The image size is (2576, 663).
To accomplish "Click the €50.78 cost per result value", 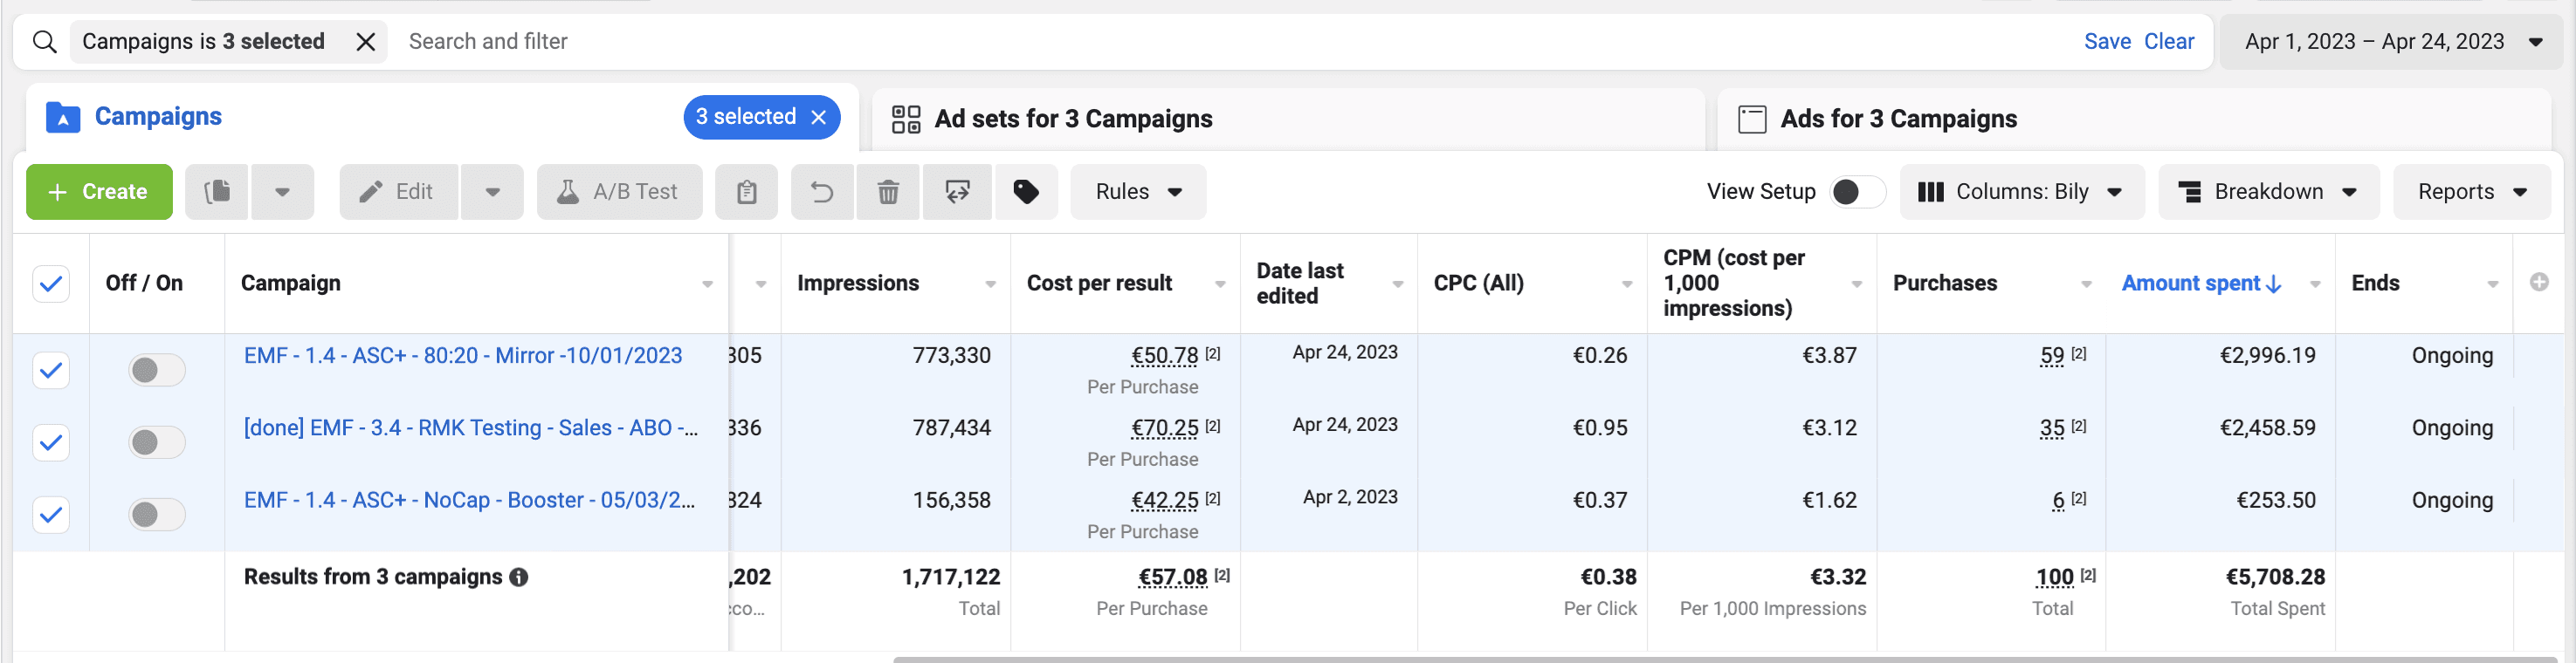I will click(x=1164, y=355).
